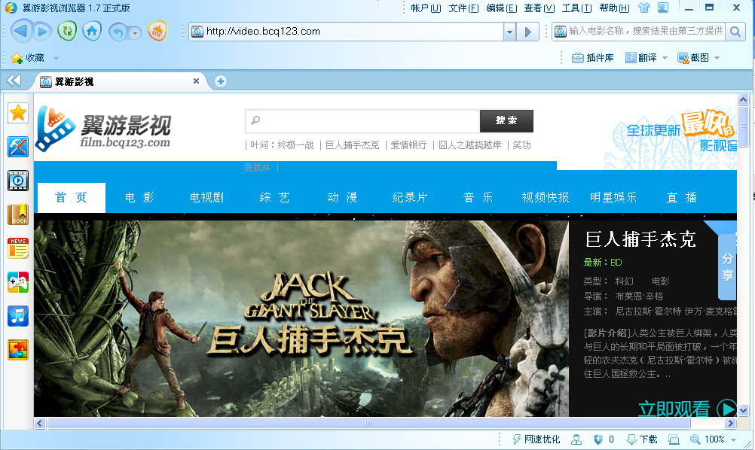Click the 囧人之越挠越痒 link
The height and width of the screenshot is (450, 755).
tap(470, 145)
